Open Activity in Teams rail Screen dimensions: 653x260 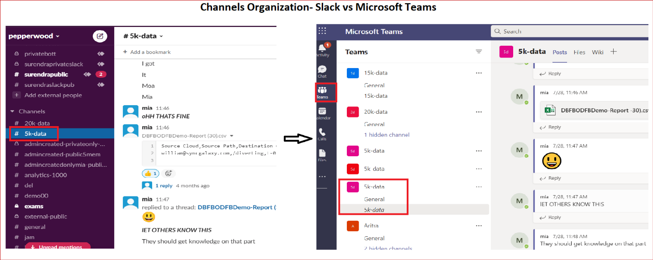click(x=322, y=49)
